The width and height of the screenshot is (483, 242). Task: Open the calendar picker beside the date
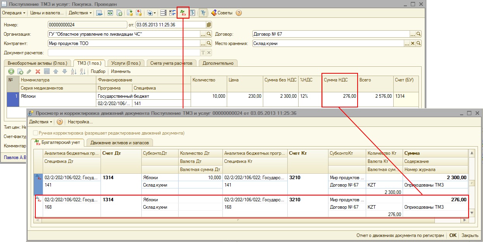pos(209,24)
